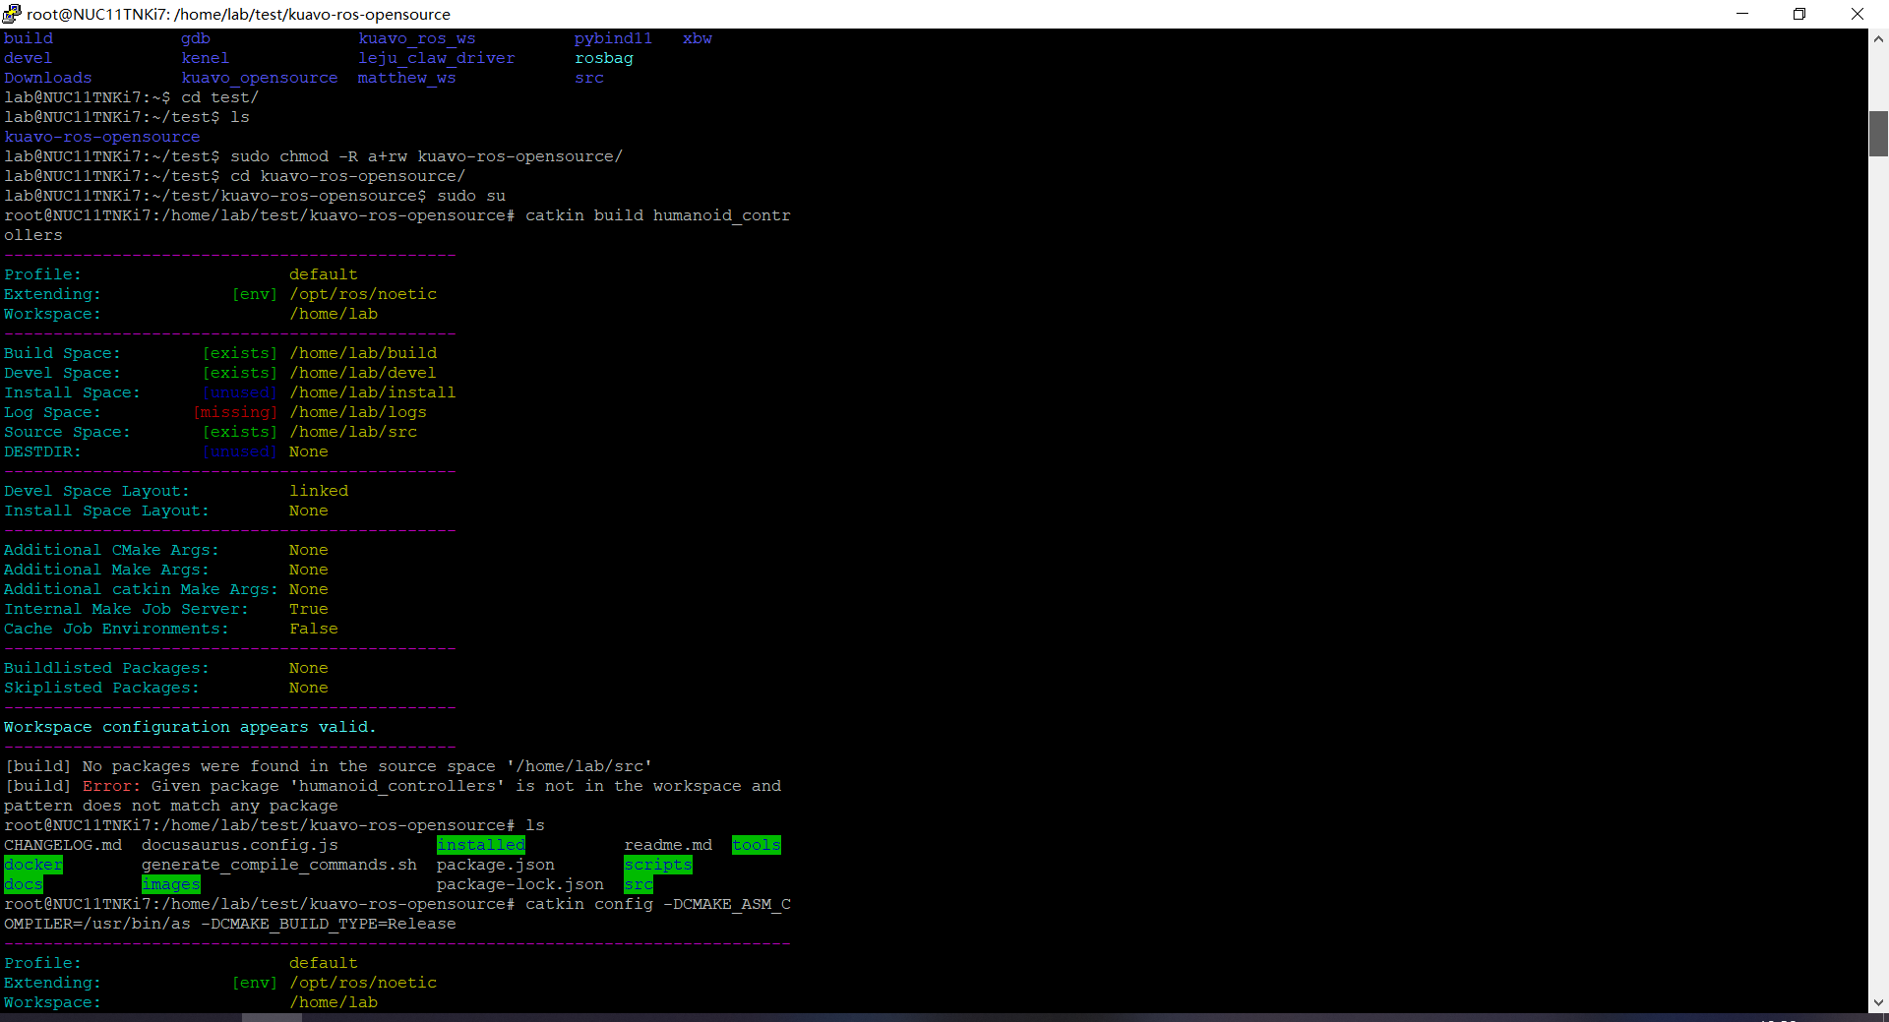The height and width of the screenshot is (1022, 1889).
Task: Close the root terminal session window
Action: 1858,14
